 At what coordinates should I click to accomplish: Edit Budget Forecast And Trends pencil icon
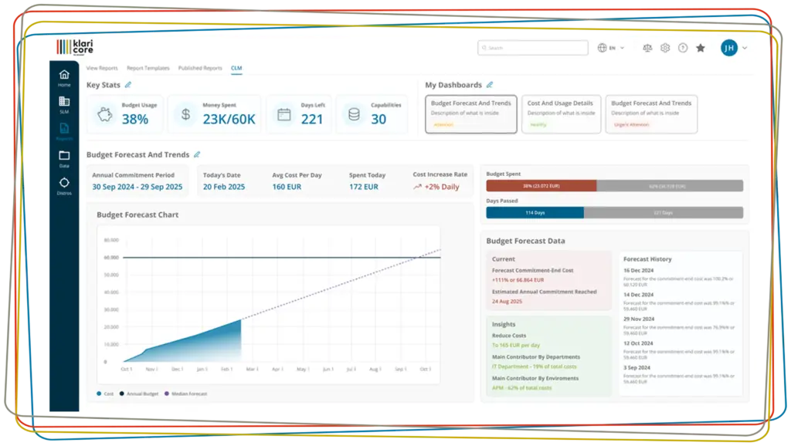tap(197, 155)
